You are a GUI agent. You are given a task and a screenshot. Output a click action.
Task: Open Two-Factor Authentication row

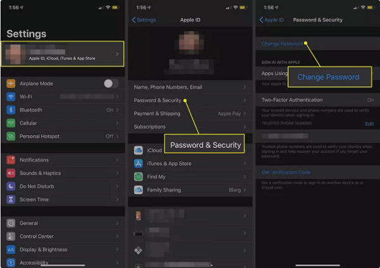[x=317, y=100]
